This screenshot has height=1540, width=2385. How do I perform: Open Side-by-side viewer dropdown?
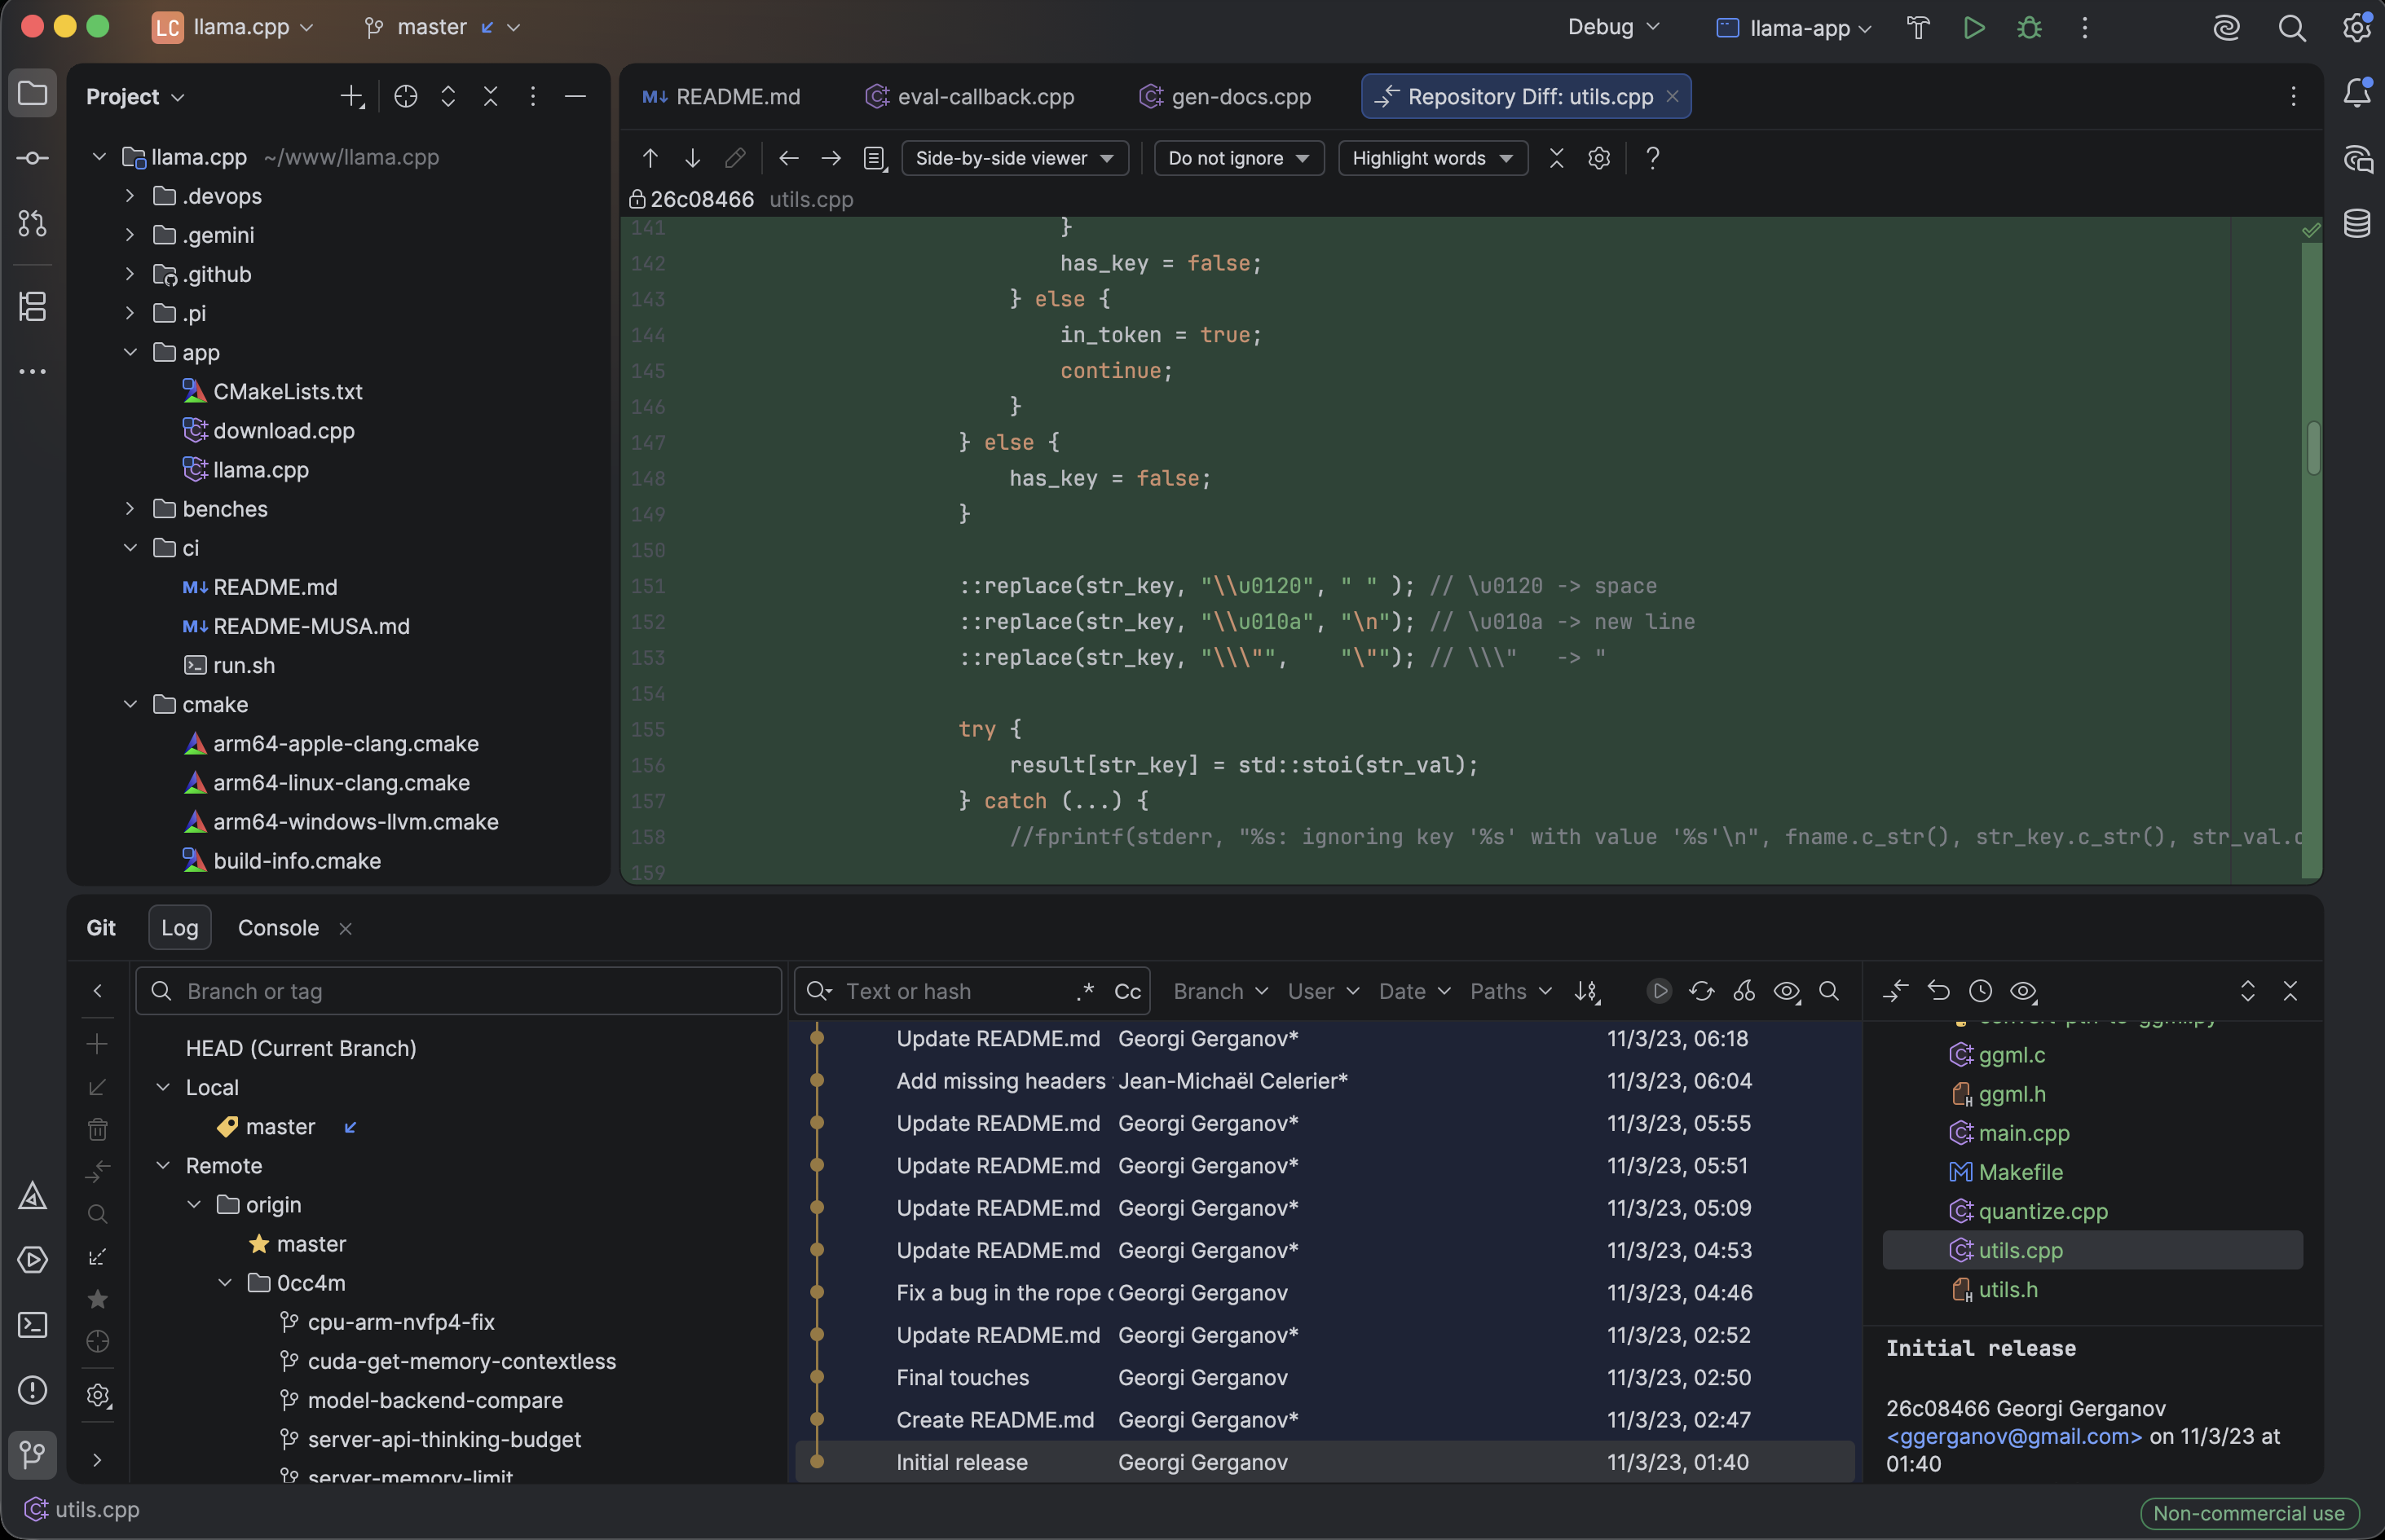click(x=1015, y=158)
